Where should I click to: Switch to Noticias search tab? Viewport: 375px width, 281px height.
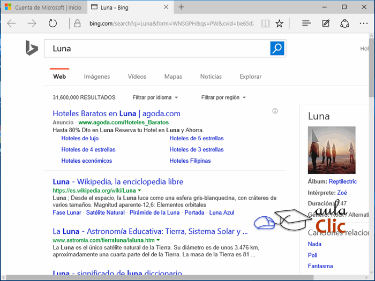(211, 77)
